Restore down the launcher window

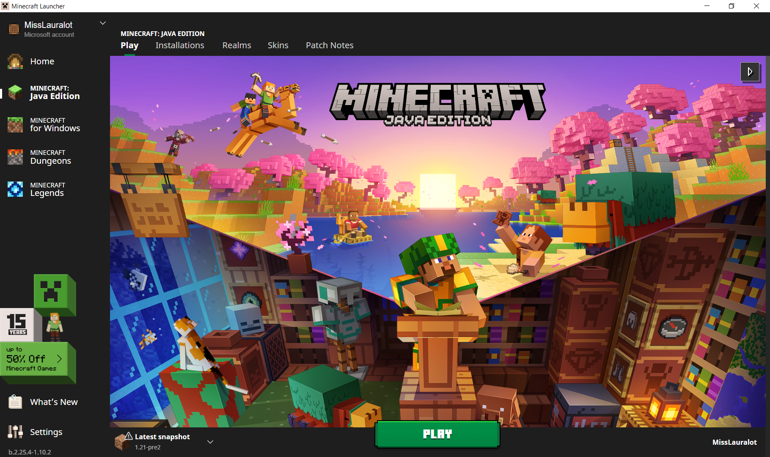[731, 6]
